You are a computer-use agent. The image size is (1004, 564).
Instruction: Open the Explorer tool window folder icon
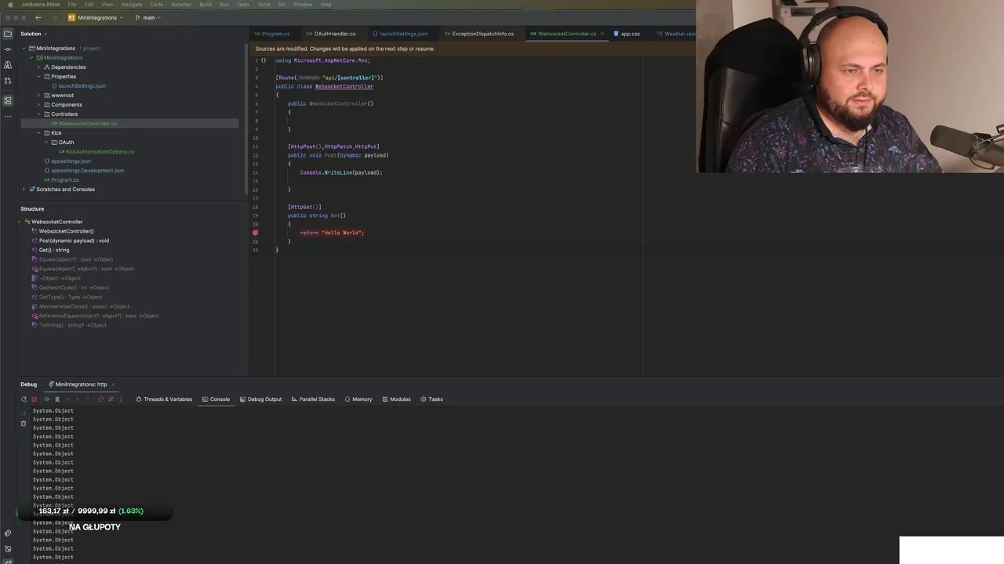tap(8, 34)
